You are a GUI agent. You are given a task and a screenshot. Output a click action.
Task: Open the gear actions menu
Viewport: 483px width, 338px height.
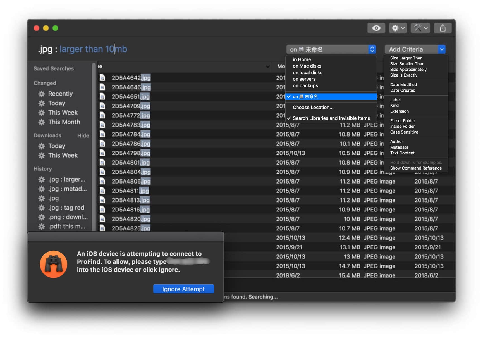[398, 28]
